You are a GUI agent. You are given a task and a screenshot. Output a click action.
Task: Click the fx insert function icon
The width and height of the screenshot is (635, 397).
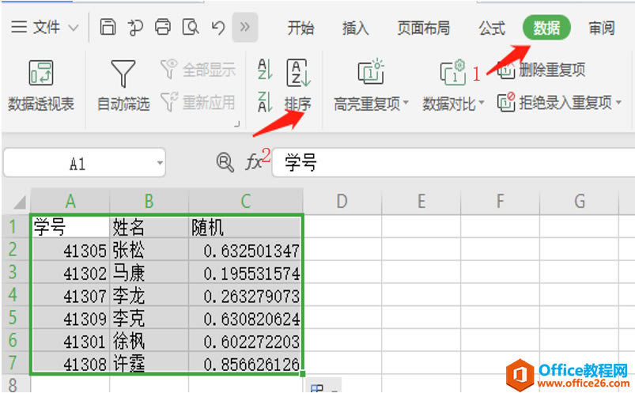[x=255, y=162]
